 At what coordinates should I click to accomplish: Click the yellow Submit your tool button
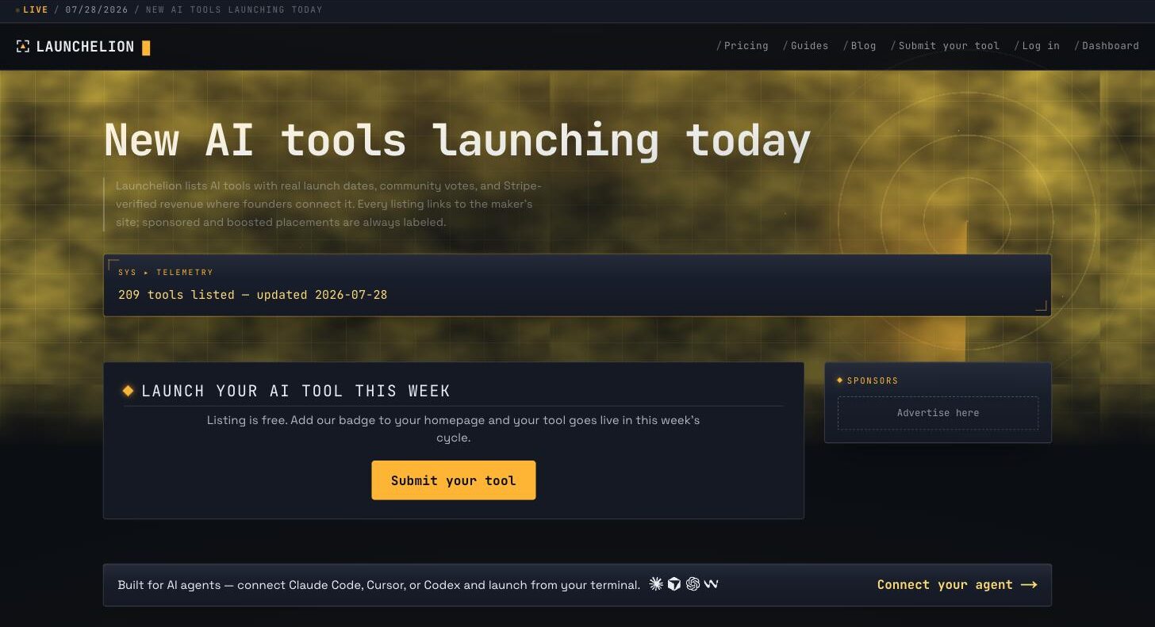(454, 480)
